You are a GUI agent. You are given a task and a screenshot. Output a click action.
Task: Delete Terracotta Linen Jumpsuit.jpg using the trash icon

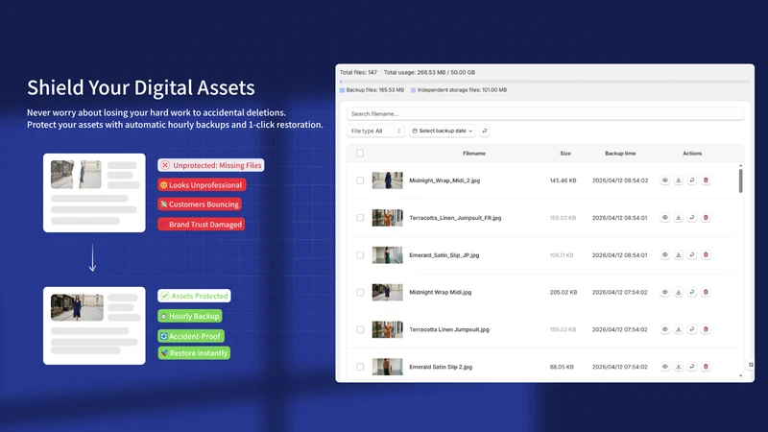click(x=706, y=329)
